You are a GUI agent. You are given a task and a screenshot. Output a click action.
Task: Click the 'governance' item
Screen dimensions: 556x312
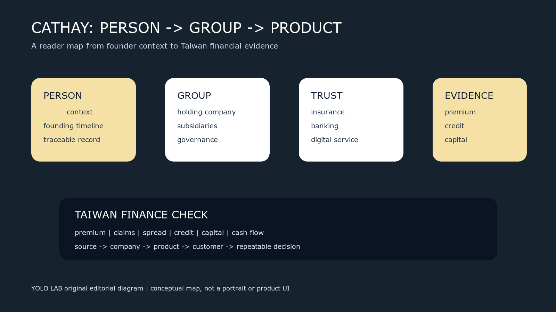(x=197, y=140)
